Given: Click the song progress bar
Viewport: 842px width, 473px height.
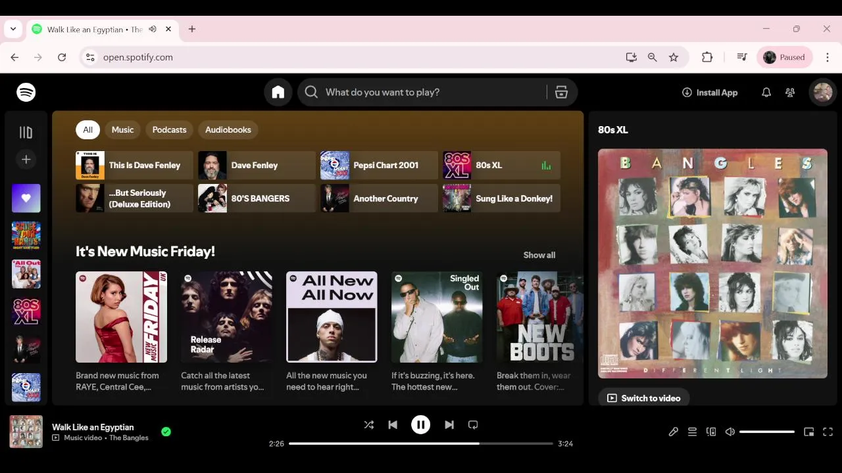Looking at the screenshot, I should (x=421, y=443).
